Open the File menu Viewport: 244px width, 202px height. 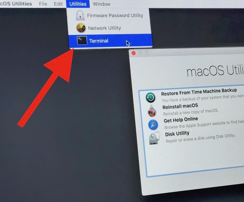(x=43, y=4)
